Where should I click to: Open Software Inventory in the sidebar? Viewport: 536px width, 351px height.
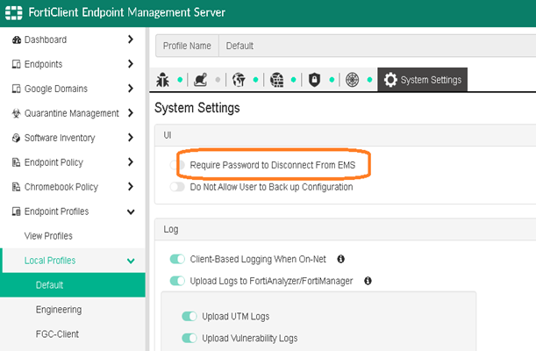pyautogui.click(x=60, y=138)
